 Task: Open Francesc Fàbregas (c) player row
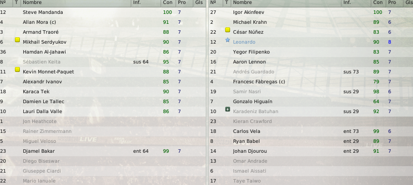[x=311, y=82]
